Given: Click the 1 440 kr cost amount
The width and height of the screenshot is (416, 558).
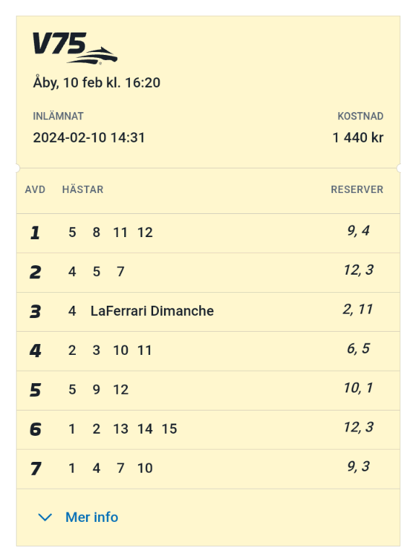Looking at the screenshot, I should click(x=358, y=138).
